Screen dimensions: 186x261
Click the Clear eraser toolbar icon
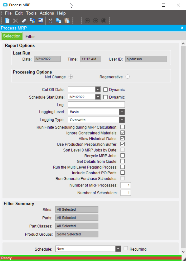click(x=24, y=21)
